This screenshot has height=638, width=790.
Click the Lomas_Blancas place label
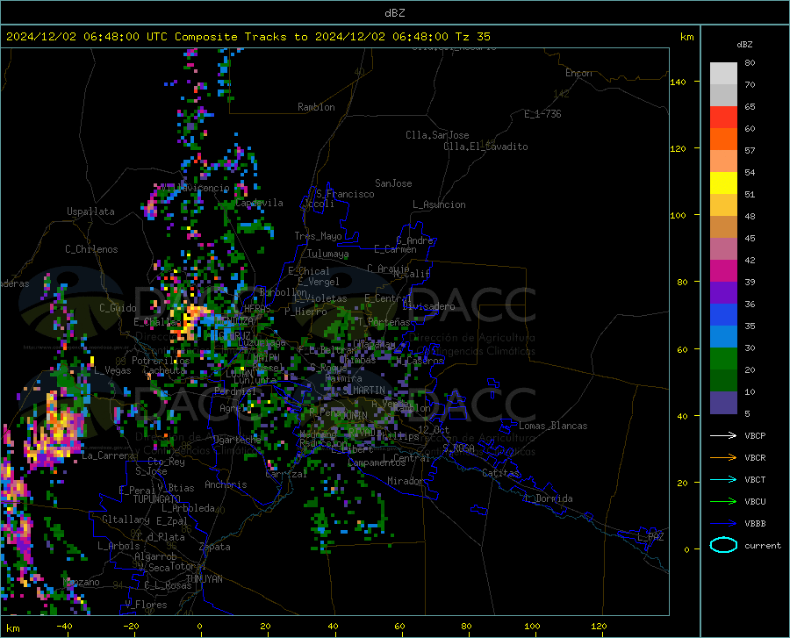pos(553,426)
